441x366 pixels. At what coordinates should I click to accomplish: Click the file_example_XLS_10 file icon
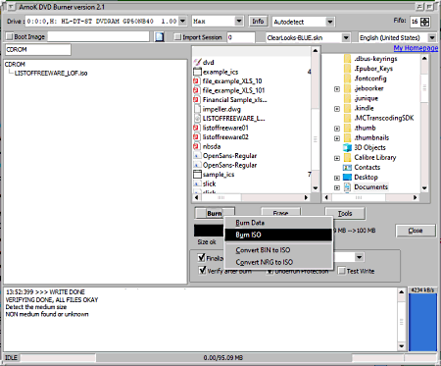(196, 81)
